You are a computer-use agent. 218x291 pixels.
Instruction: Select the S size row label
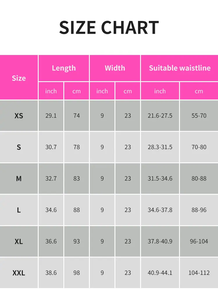point(19,147)
